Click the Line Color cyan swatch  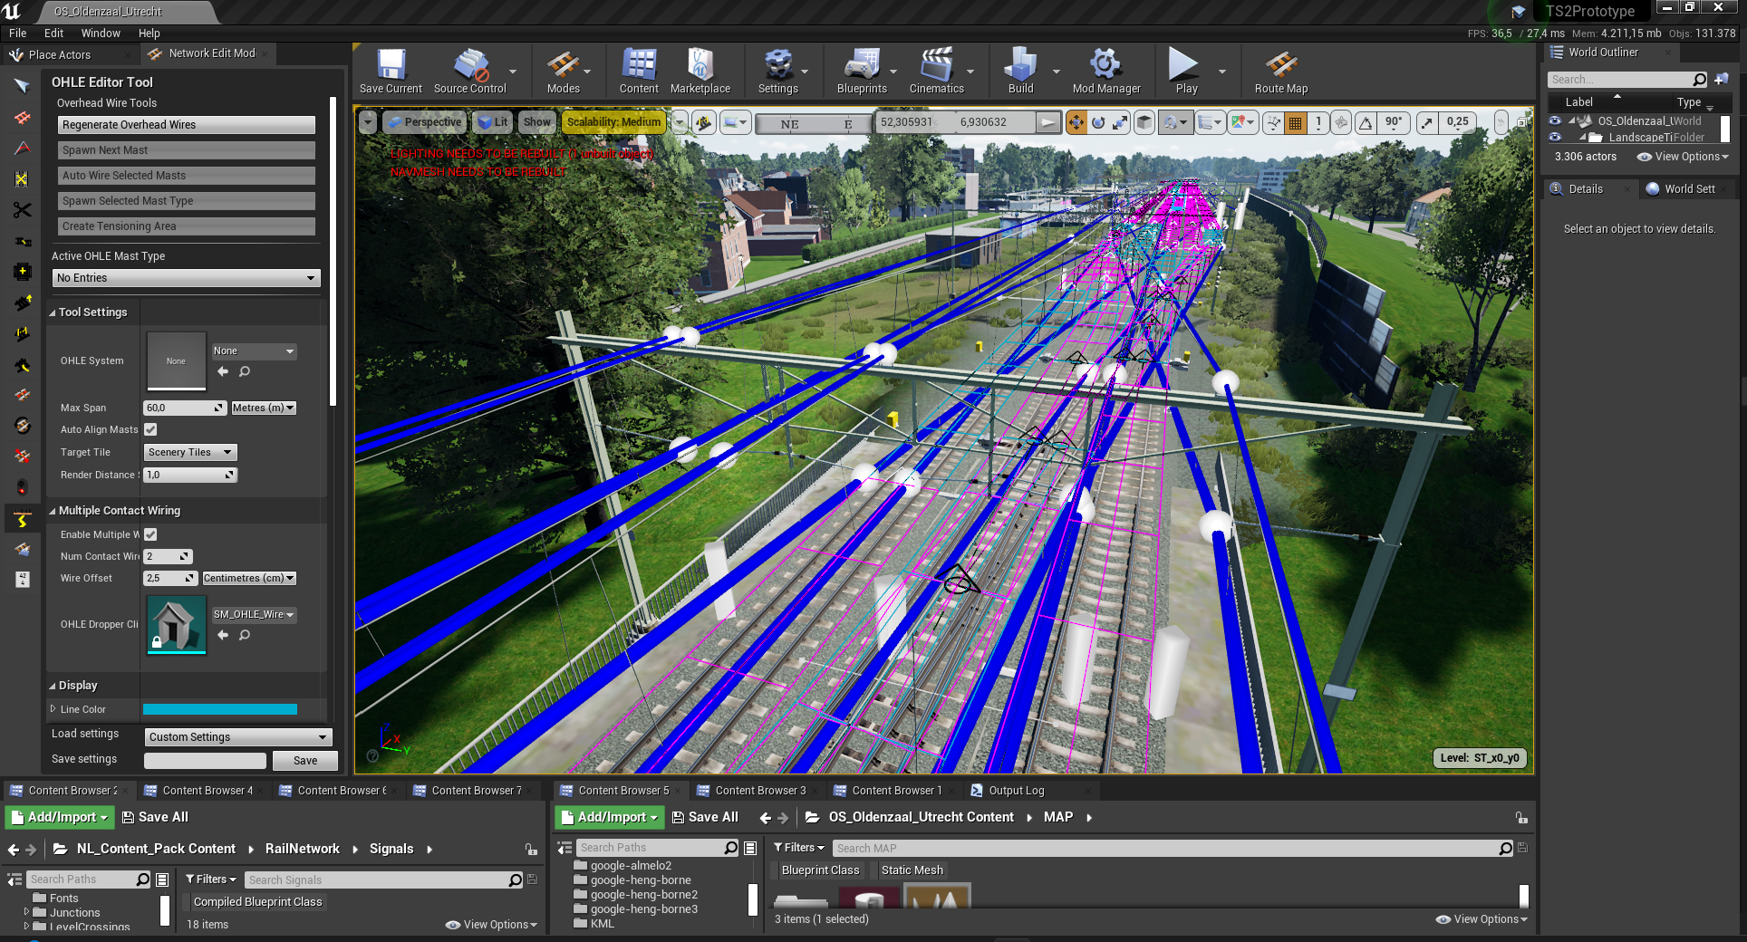coord(219,709)
